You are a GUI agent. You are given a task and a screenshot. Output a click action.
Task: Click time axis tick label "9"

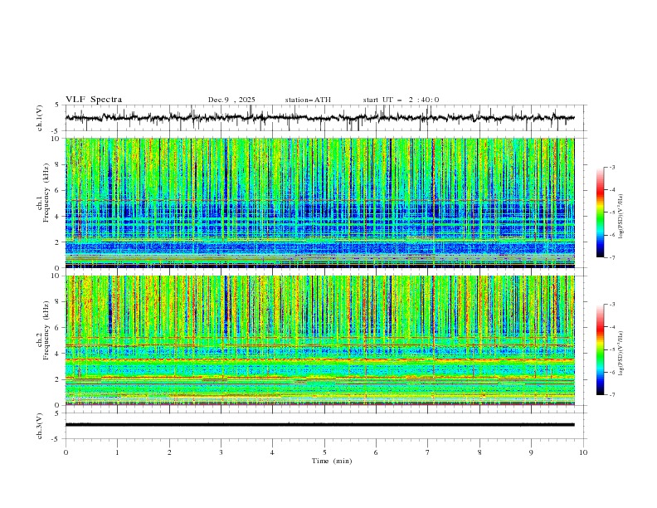tap(531, 452)
